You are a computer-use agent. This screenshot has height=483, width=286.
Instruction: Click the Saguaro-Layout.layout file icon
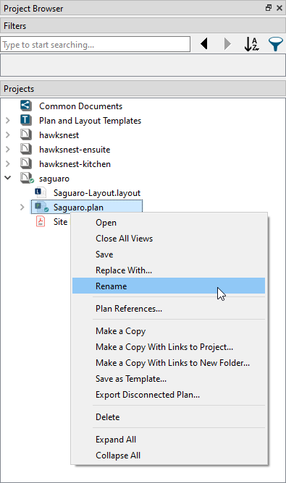(x=41, y=192)
